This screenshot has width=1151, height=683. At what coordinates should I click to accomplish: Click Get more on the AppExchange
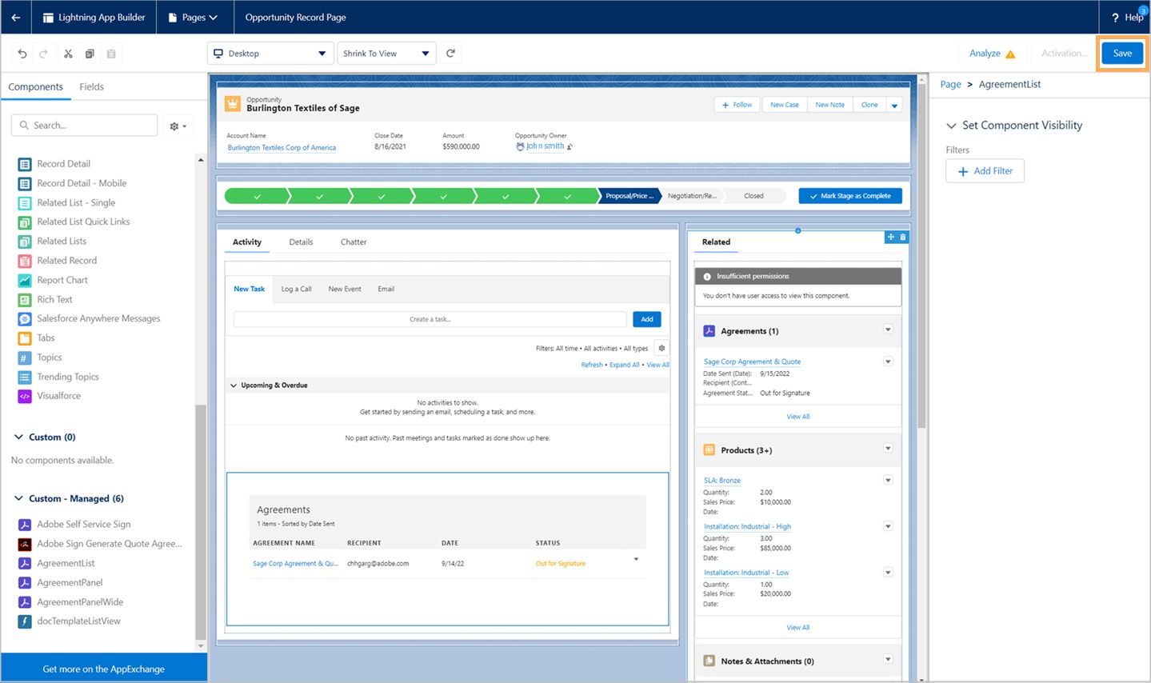[104, 669]
